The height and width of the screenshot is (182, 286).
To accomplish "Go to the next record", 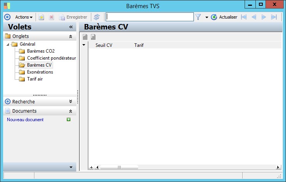I will tap(264, 17).
